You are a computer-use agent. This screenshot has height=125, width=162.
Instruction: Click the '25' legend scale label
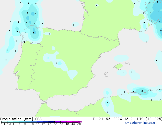tap(50, 124)
